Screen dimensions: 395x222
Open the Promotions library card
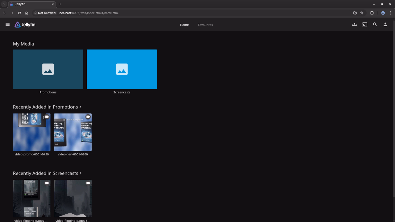point(48,69)
